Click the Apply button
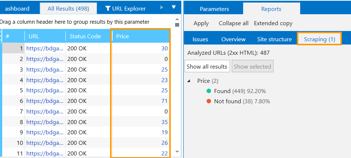The height and width of the screenshot is (158, 351). click(201, 23)
